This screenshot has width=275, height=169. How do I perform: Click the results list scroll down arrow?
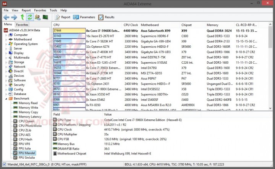click(270, 108)
